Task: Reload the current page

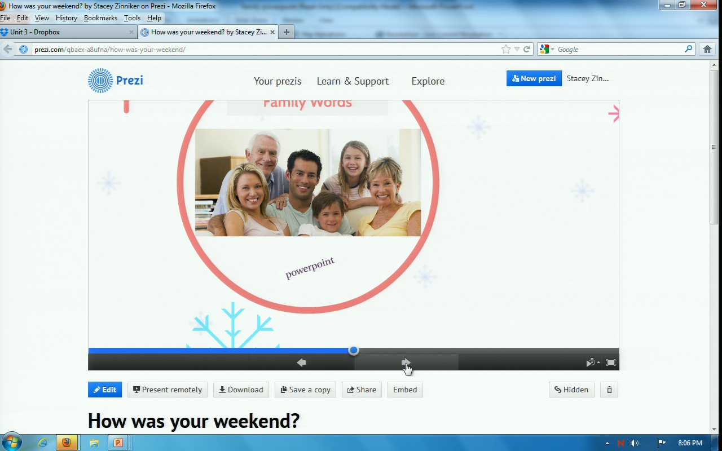Action: coord(527,50)
